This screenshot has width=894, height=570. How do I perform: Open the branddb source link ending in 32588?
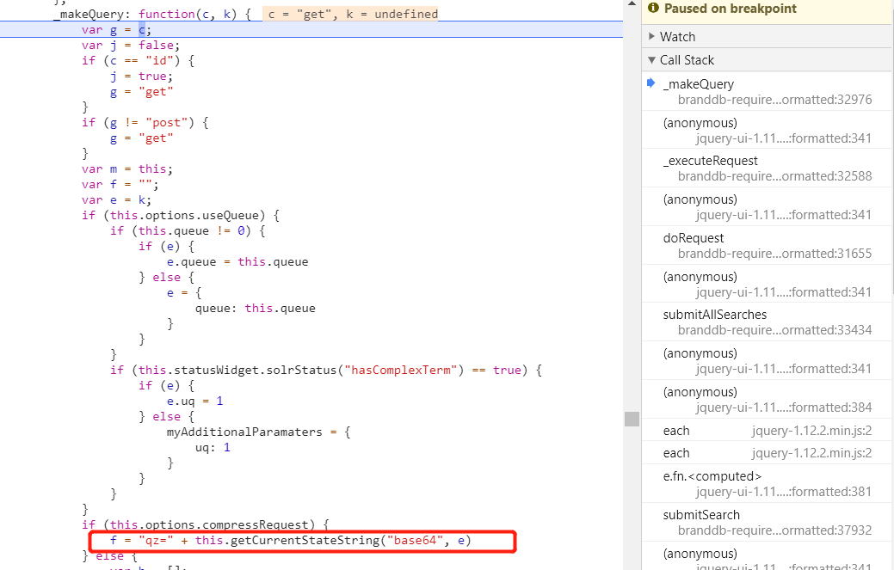click(774, 176)
